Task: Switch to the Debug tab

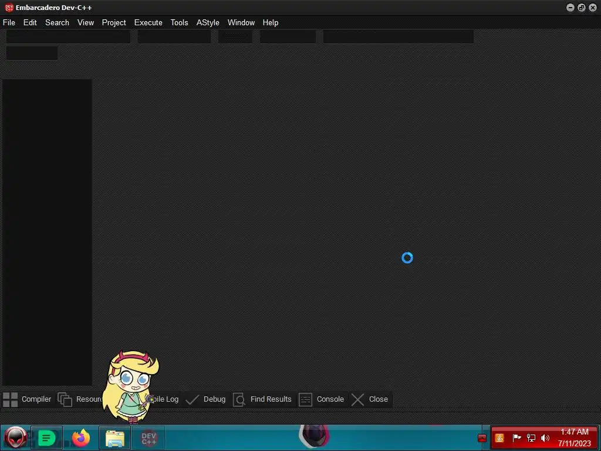Action: pyautogui.click(x=206, y=399)
